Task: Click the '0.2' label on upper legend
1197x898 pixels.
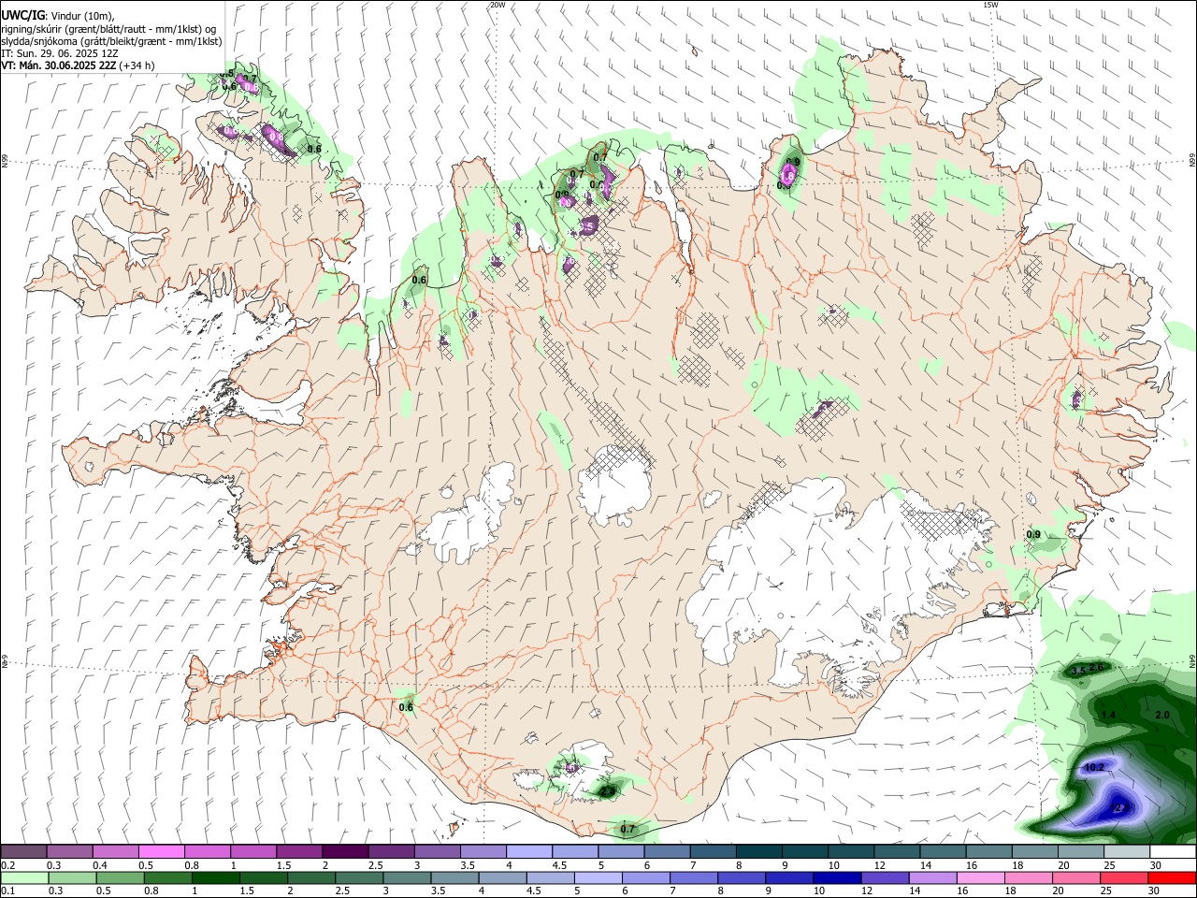Action: tap(8, 865)
